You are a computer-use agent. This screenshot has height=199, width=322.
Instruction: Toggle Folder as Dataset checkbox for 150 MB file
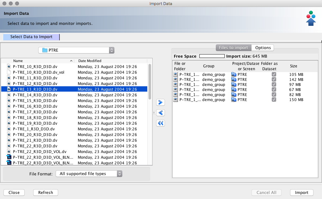(x=274, y=100)
